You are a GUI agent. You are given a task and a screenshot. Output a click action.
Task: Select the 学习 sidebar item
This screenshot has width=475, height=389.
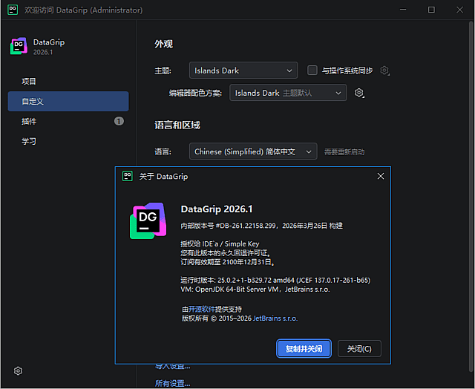(x=29, y=141)
